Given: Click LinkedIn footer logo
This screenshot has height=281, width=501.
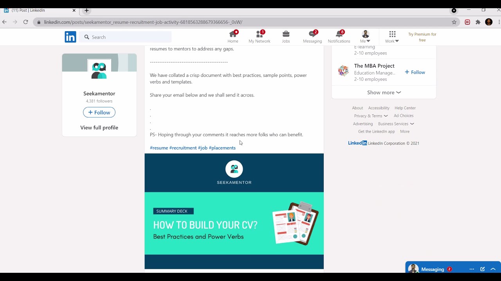Looking at the screenshot, I should click(357, 143).
